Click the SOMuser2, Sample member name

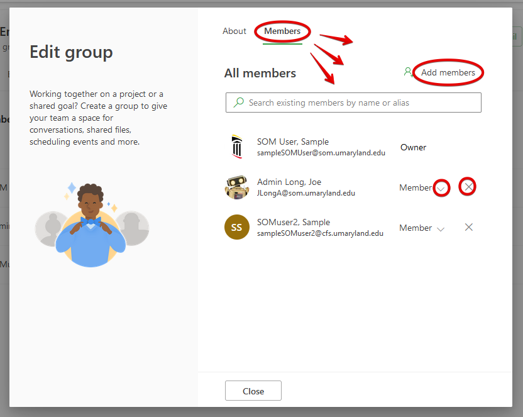[293, 223]
